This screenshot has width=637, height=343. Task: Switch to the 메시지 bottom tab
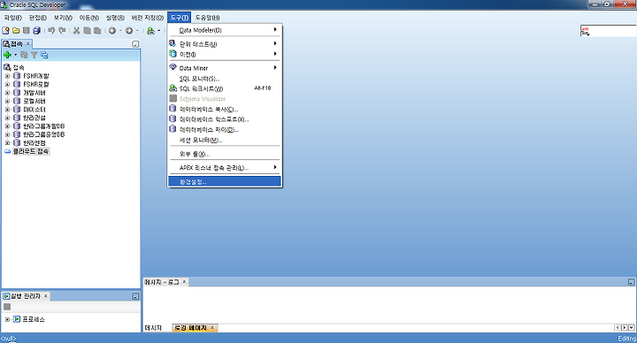pyautogui.click(x=154, y=328)
